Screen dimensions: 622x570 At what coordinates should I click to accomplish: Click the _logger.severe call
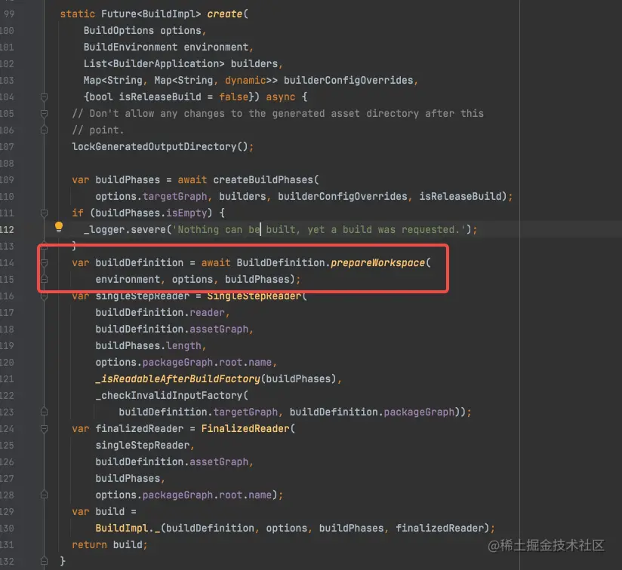128,229
